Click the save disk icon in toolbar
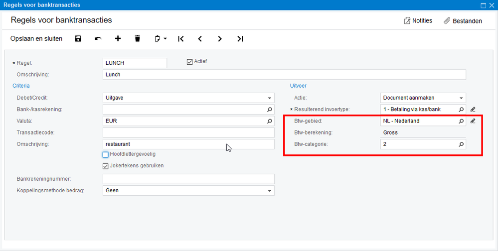This screenshot has height=251, width=498. pos(78,38)
